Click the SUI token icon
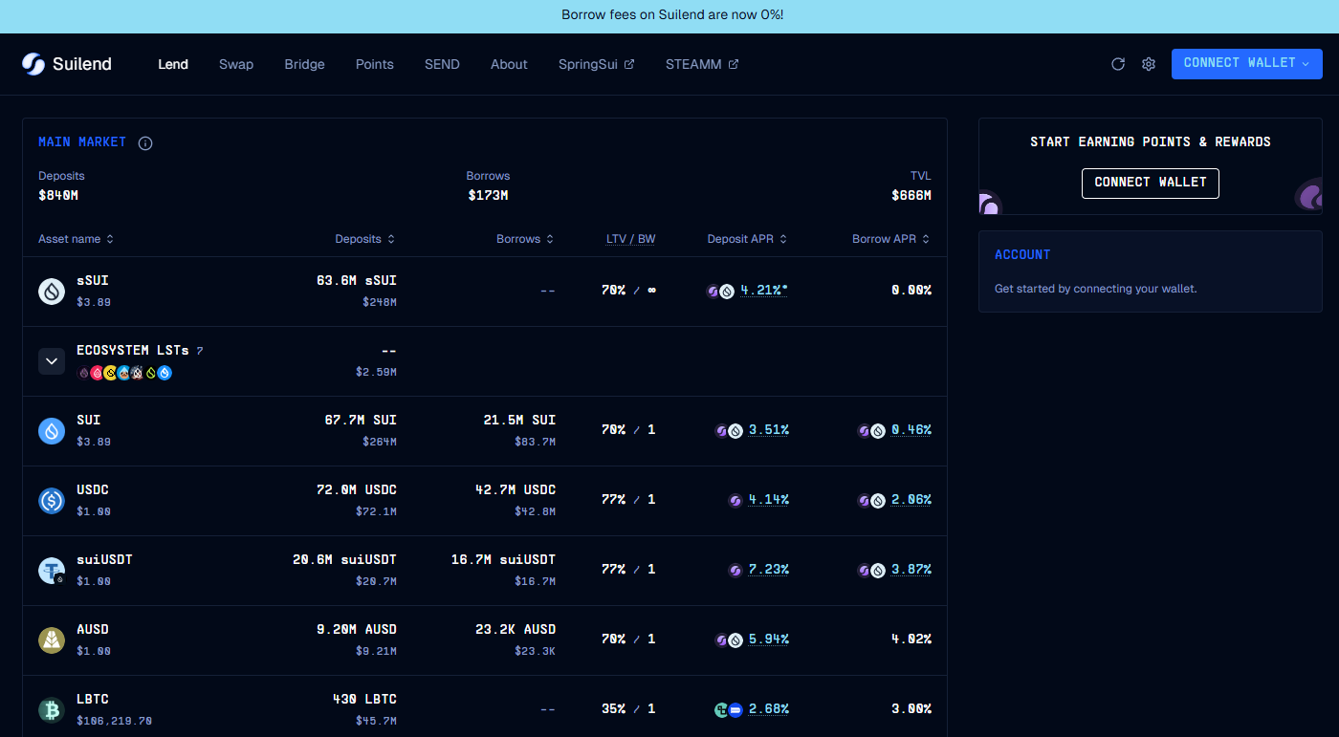 pyautogui.click(x=52, y=430)
